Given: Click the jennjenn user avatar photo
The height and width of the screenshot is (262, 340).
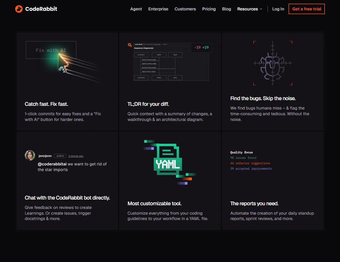Looking at the screenshot, I should pyautogui.click(x=30, y=155).
